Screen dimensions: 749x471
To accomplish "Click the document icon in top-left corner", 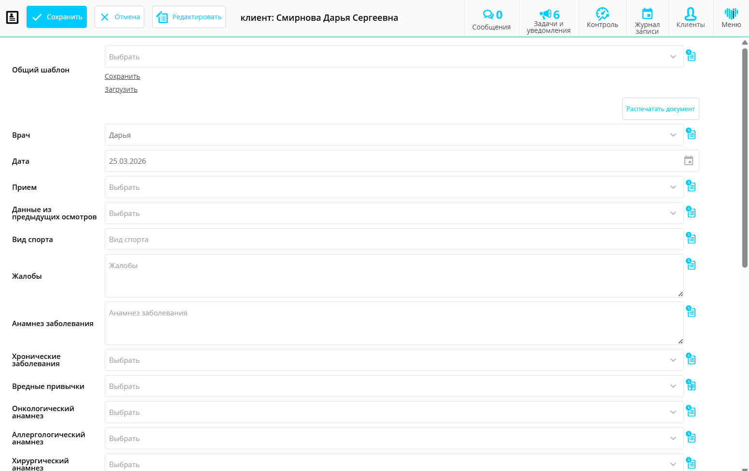I will pyautogui.click(x=12, y=17).
